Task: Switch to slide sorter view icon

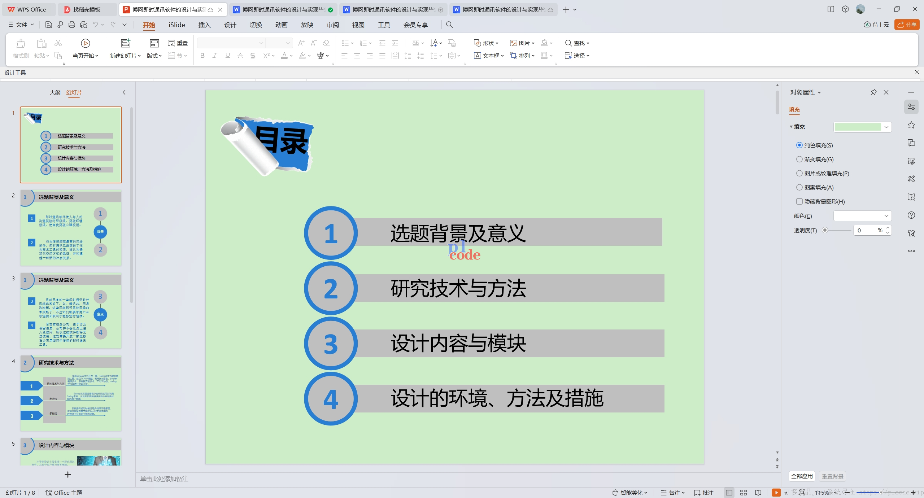Action: tap(744, 493)
